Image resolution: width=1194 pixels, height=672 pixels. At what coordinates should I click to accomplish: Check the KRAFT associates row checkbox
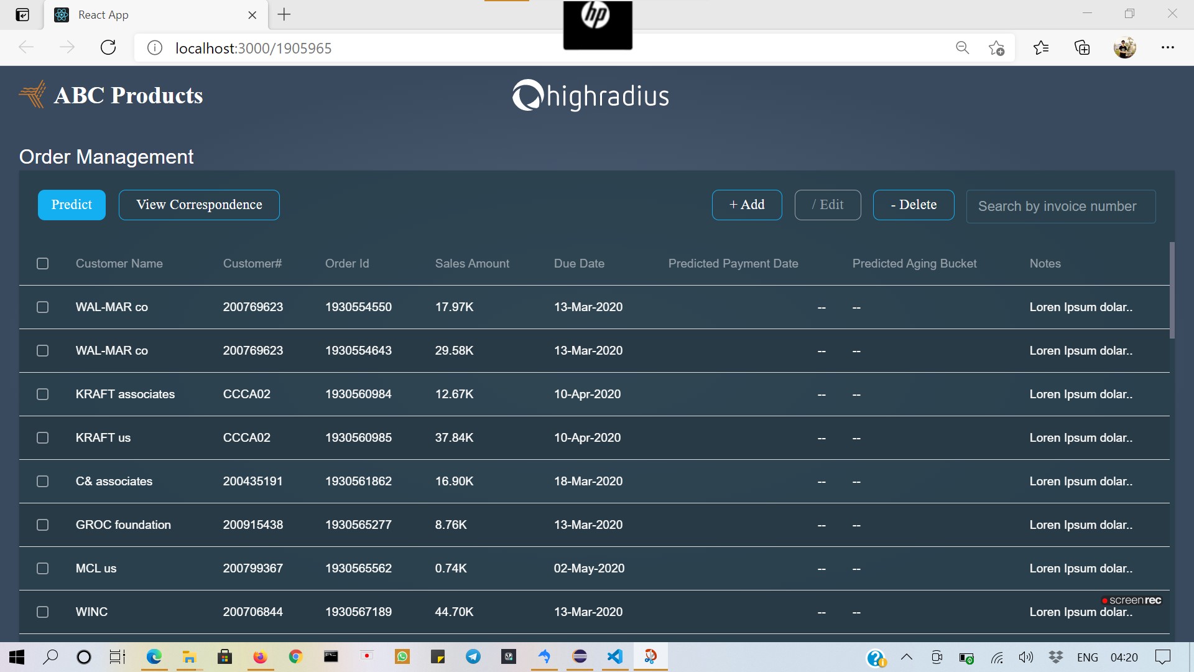tap(42, 394)
